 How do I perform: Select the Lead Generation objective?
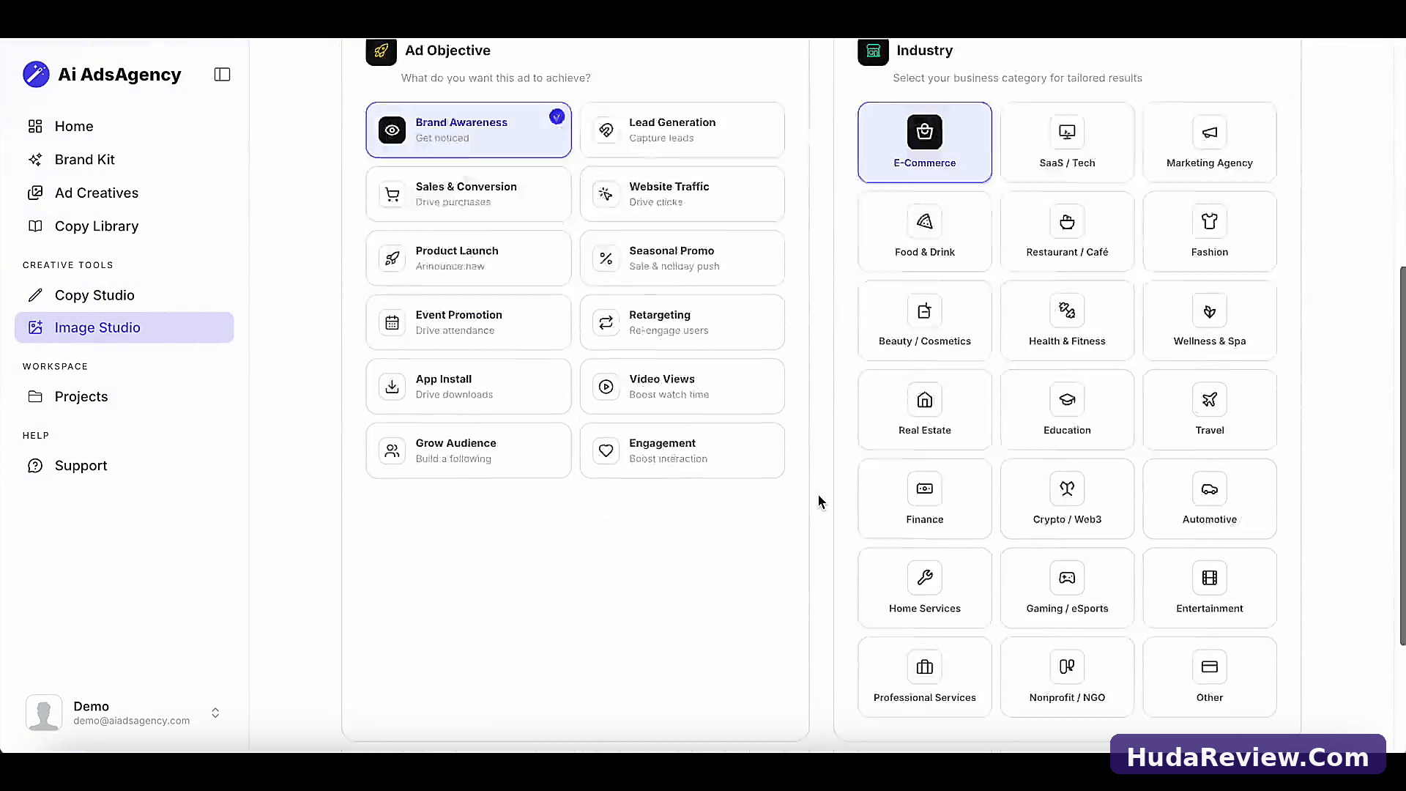tap(682, 130)
